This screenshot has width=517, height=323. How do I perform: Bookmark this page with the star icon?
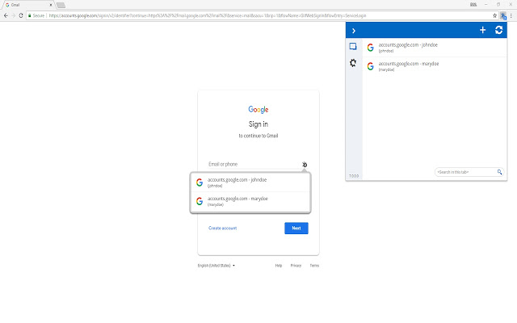pyautogui.click(x=494, y=15)
